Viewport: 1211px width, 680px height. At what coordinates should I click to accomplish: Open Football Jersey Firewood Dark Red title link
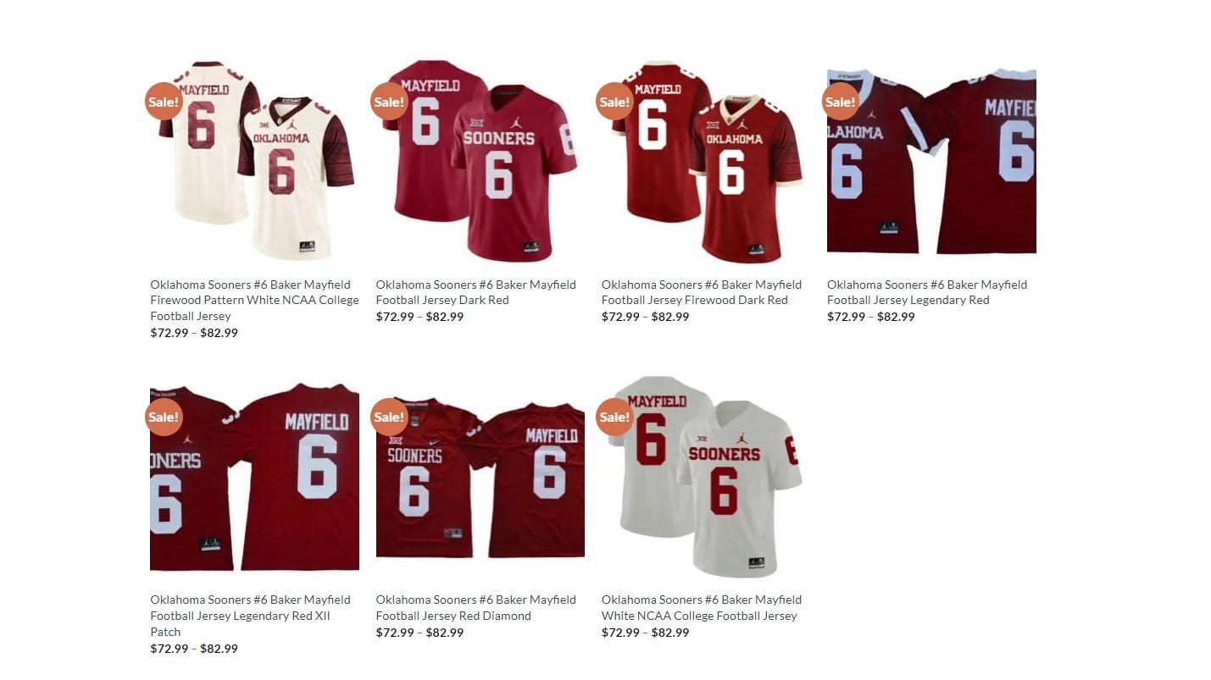pyautogui.click(x=702, y=292)
